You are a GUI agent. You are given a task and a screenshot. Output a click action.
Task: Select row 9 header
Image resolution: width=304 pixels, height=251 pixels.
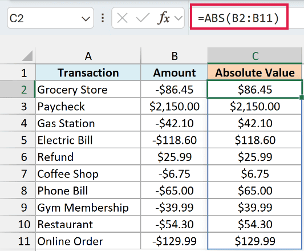point(18,208)
